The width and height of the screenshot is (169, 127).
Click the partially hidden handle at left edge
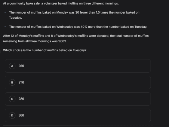[x=0, y=52]
